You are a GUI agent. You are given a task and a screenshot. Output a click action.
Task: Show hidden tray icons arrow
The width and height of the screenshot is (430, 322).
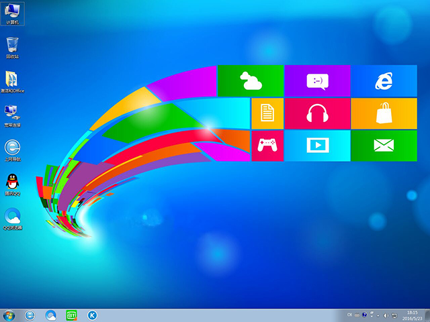pyautogui.click(x=378, y=316)
